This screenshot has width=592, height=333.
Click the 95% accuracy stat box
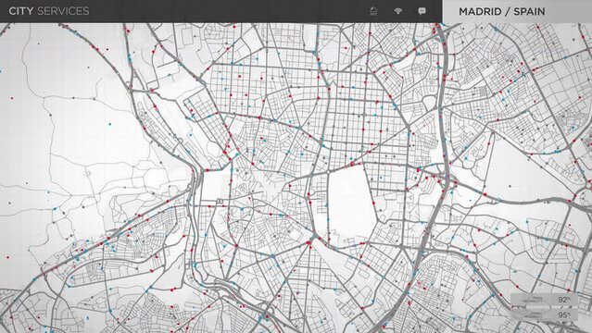544,314
